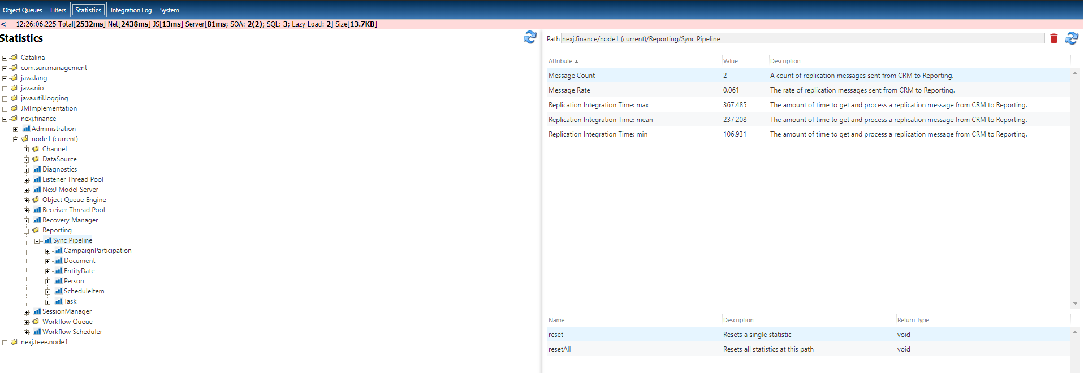
Task: Select the ScheduleItem tree item
Action: coord(84,291)
